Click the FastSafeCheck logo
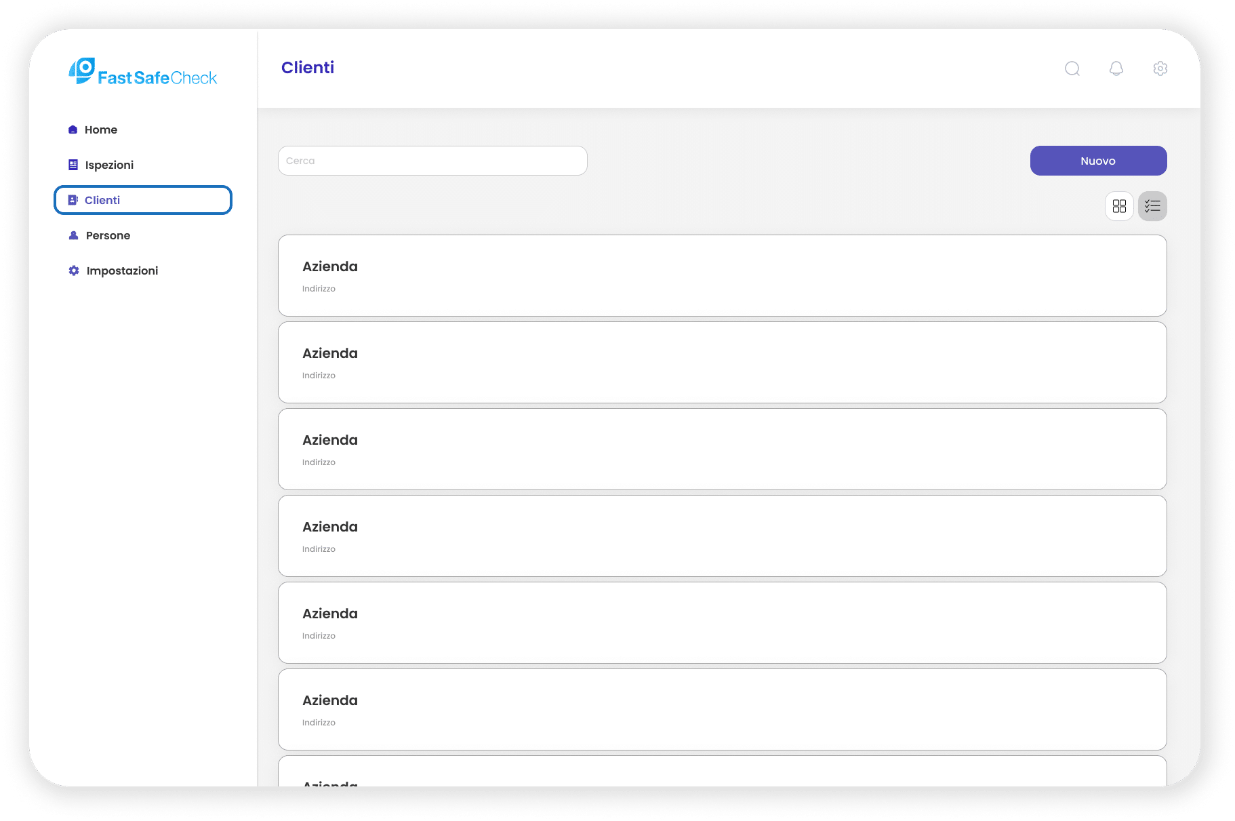This screenshot has height=821, width=1235. pos(143,72)
